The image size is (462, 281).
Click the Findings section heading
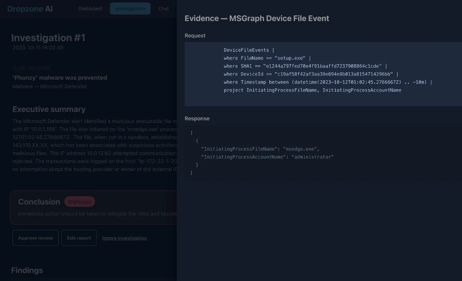pyautogui.click(x=27, y=270)
